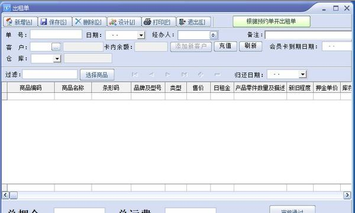Viewport: 355px width, 213px height.
Task: Click the first grid row's 商品编码 cell
Action: pyautogui.click(x=31, y=96)
